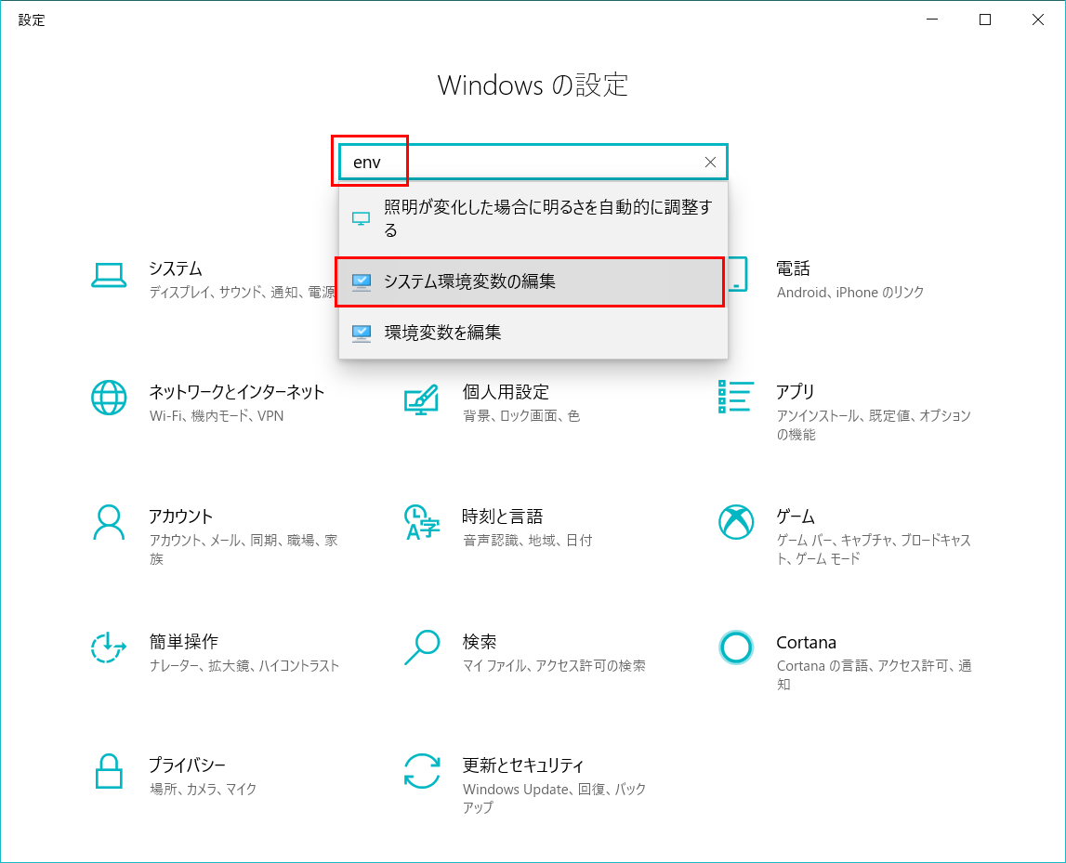Open Update and Security refresh icon
This screenshot has width=1066, height=863.
[x=422, y=771]
